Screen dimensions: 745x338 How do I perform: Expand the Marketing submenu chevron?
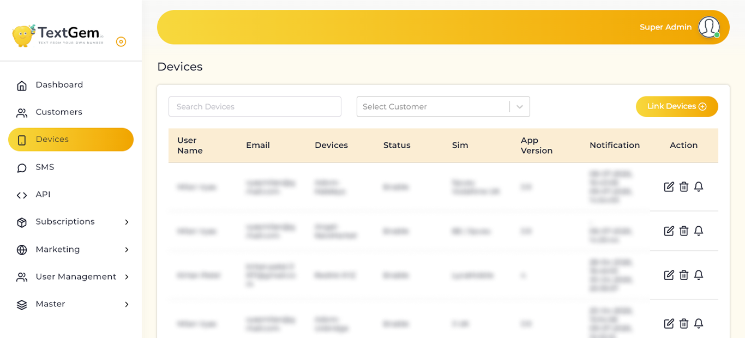[x=127, y=250]
